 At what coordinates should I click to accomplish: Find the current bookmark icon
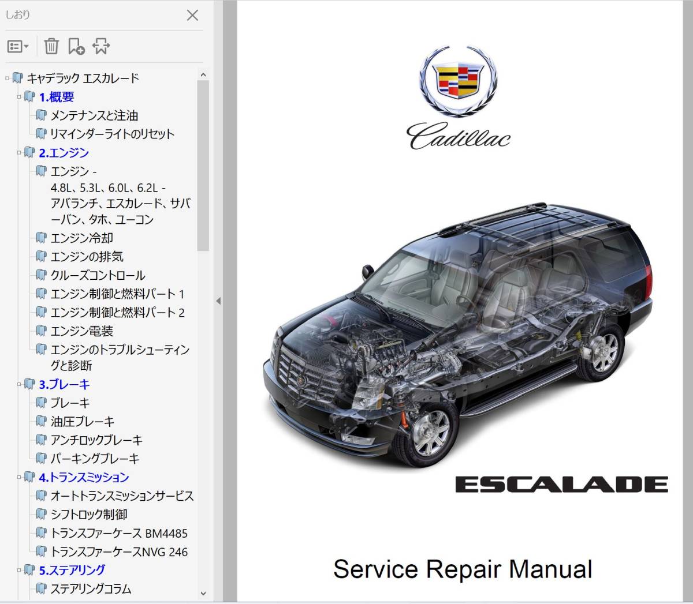(x=101, y=46)
